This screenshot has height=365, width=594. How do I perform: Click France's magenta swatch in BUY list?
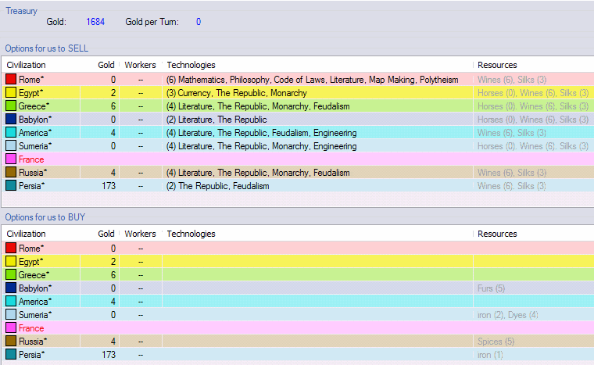pos(11,327)
